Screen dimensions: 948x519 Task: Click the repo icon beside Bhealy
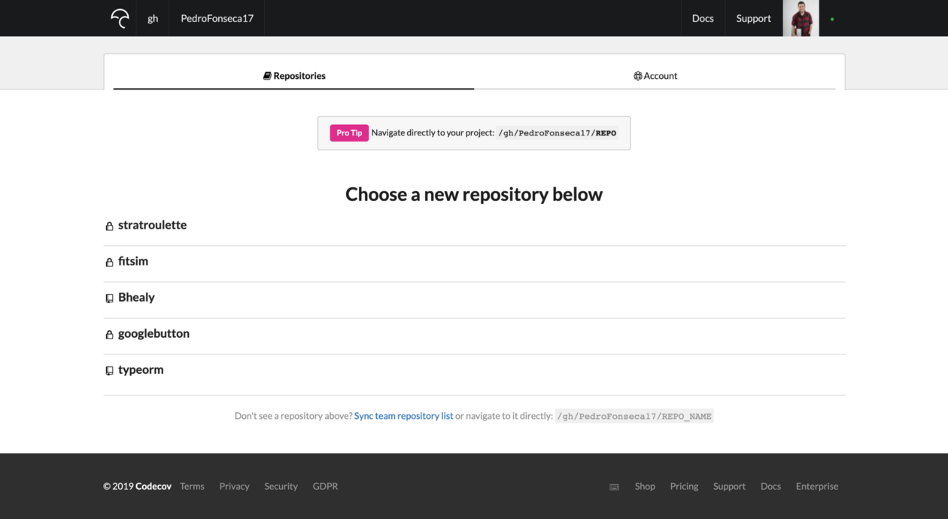point(109,299)
